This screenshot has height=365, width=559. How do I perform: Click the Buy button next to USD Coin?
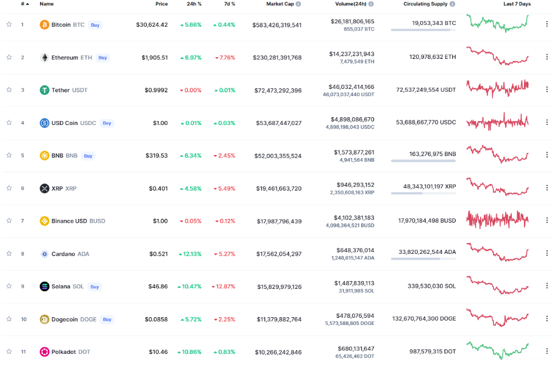[107, 123]
